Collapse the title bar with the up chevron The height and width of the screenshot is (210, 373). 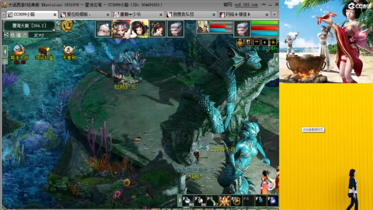[264, 5]
